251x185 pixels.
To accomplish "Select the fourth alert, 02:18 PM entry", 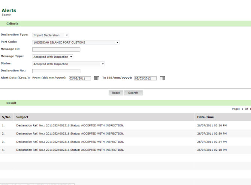I will [x=70, y=150].
